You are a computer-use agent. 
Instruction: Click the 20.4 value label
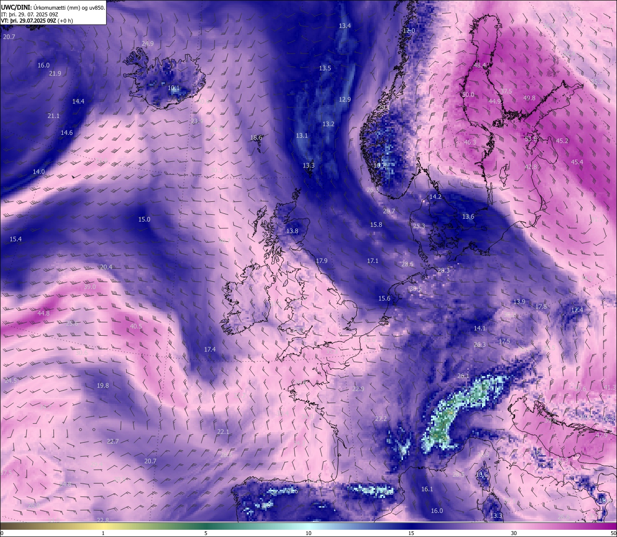[x=106, y=267]
